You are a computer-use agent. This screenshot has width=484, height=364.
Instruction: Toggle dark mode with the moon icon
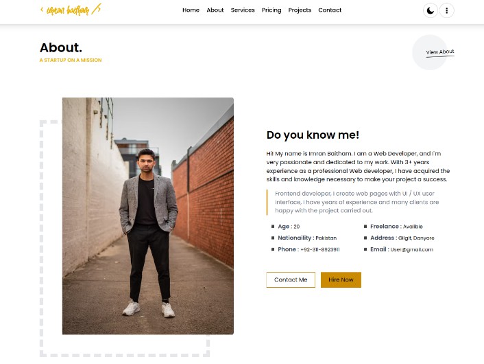click(430, 10)
